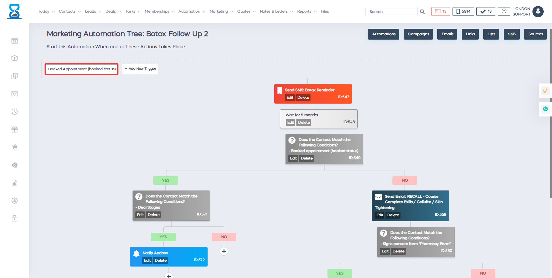Open the Reports dropdown menu
Viewport: 552px width, 278px height.
(306, 11)
